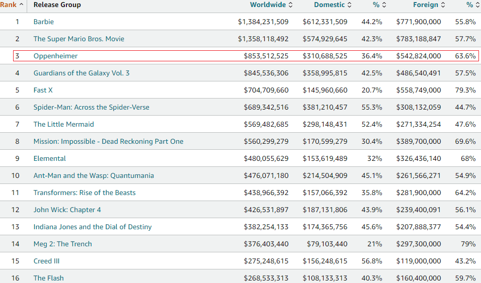481x283 pixels.
Task: Sort table by Worldwide gross
Action: (271, 5)
